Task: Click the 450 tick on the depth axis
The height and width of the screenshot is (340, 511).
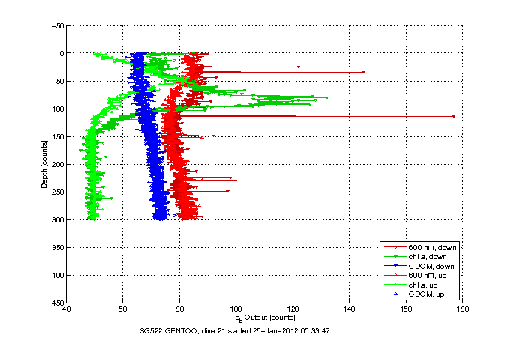Action: (x=59, y=303)
